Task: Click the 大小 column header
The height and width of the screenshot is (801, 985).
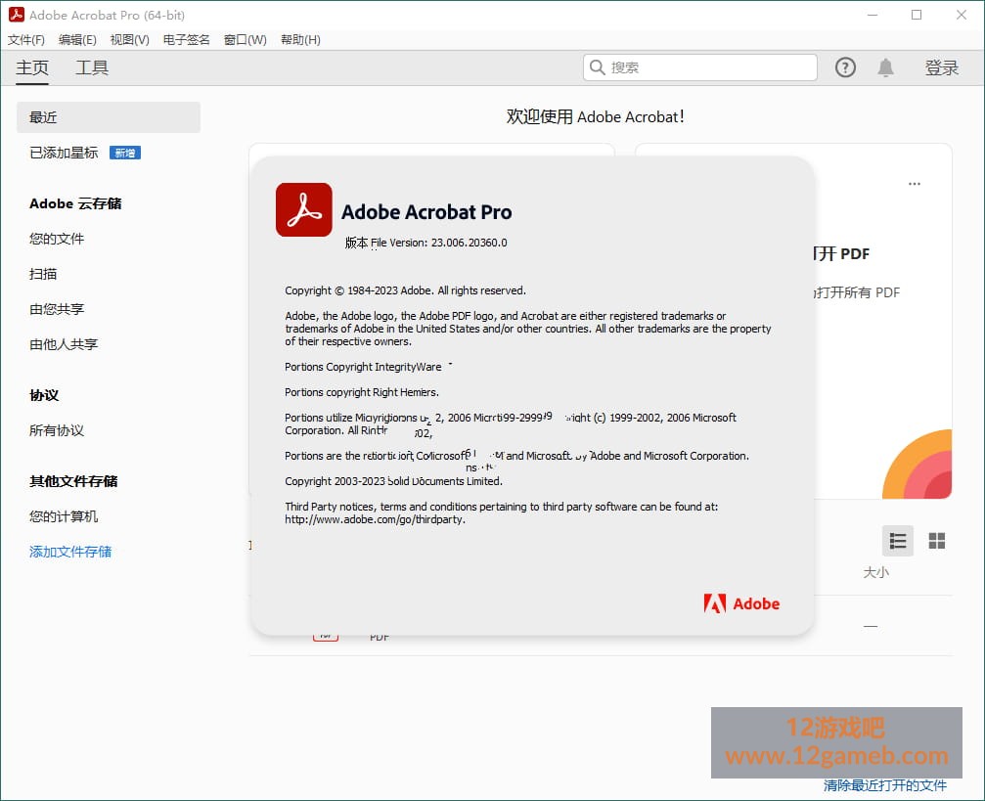Action: tap(875, 572)
